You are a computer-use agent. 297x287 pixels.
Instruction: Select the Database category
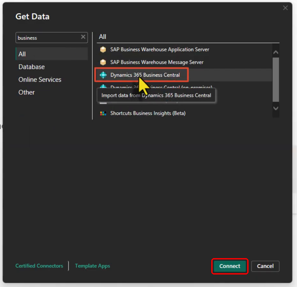(x=32, y=67)
